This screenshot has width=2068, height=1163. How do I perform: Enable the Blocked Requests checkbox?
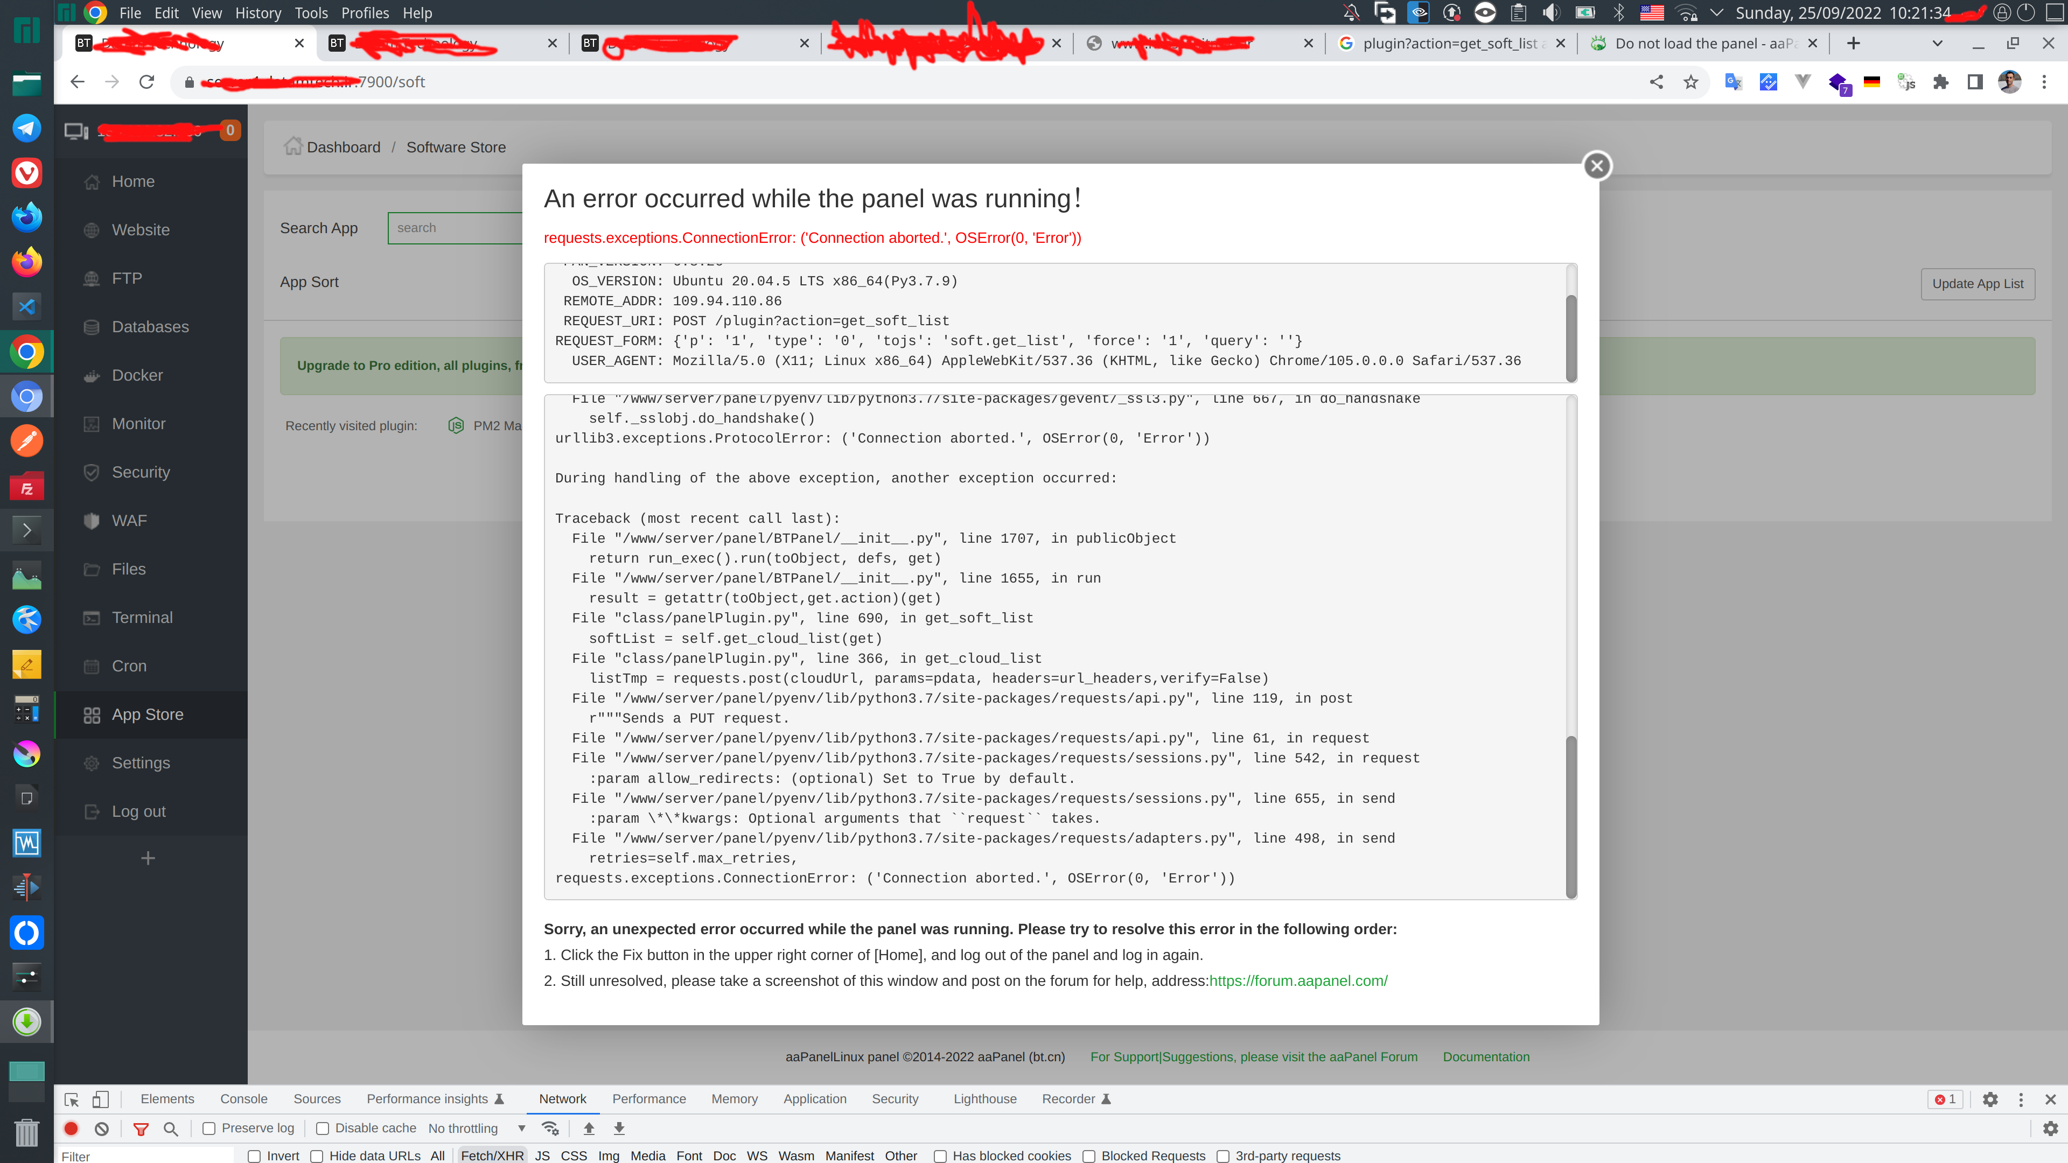tap(1088, 1156)
